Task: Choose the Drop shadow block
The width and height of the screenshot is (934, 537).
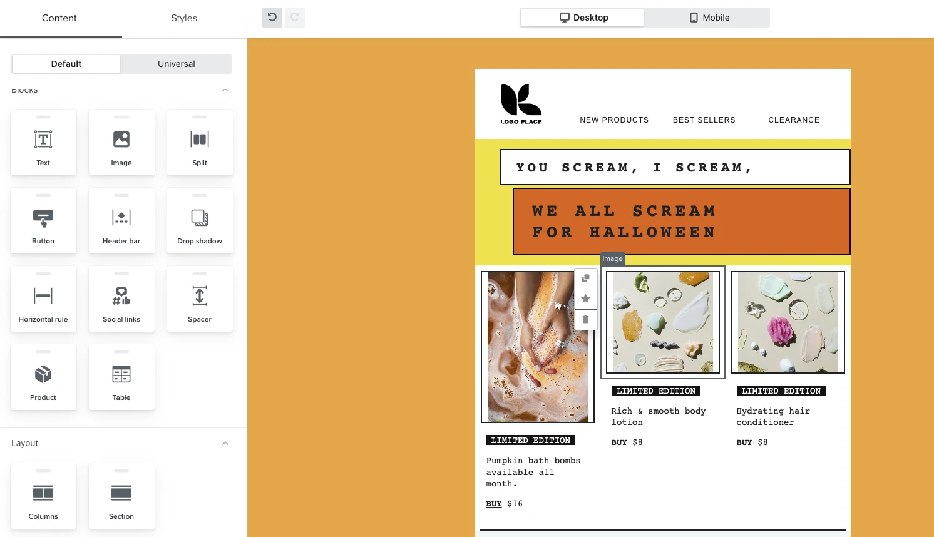Action: (200, 221)
